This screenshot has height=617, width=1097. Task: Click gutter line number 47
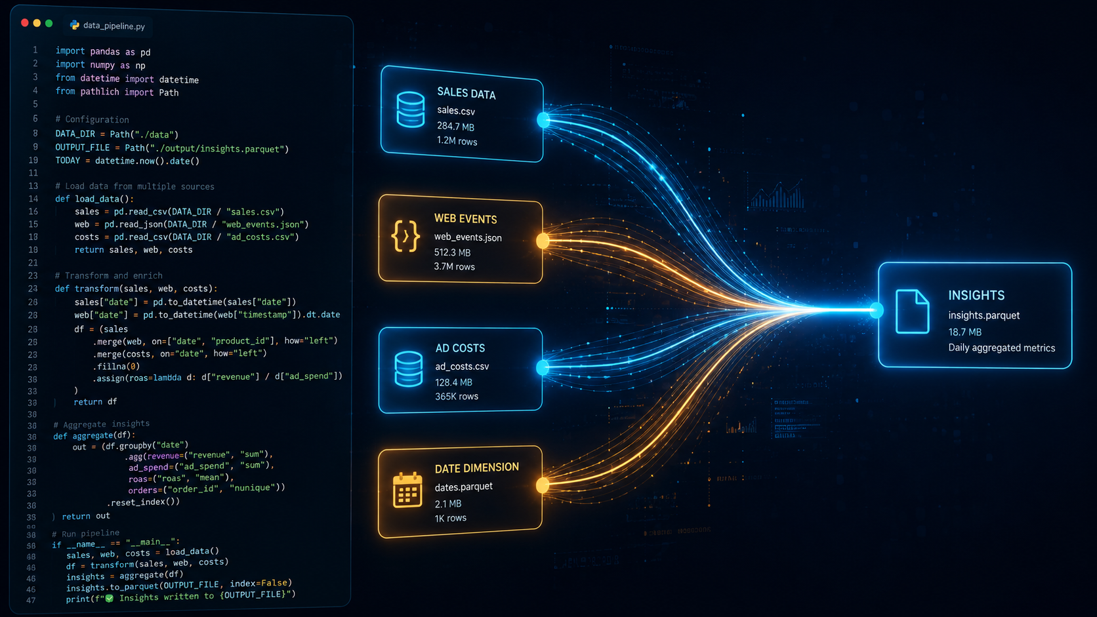click(x=31, y=600)
